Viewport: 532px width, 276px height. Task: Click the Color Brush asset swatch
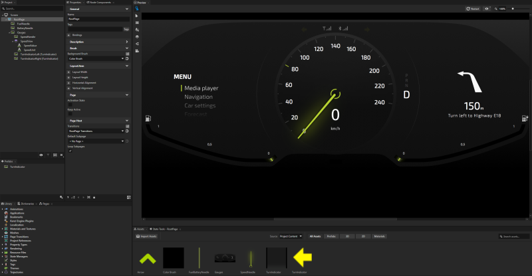[x=173, y=257]
